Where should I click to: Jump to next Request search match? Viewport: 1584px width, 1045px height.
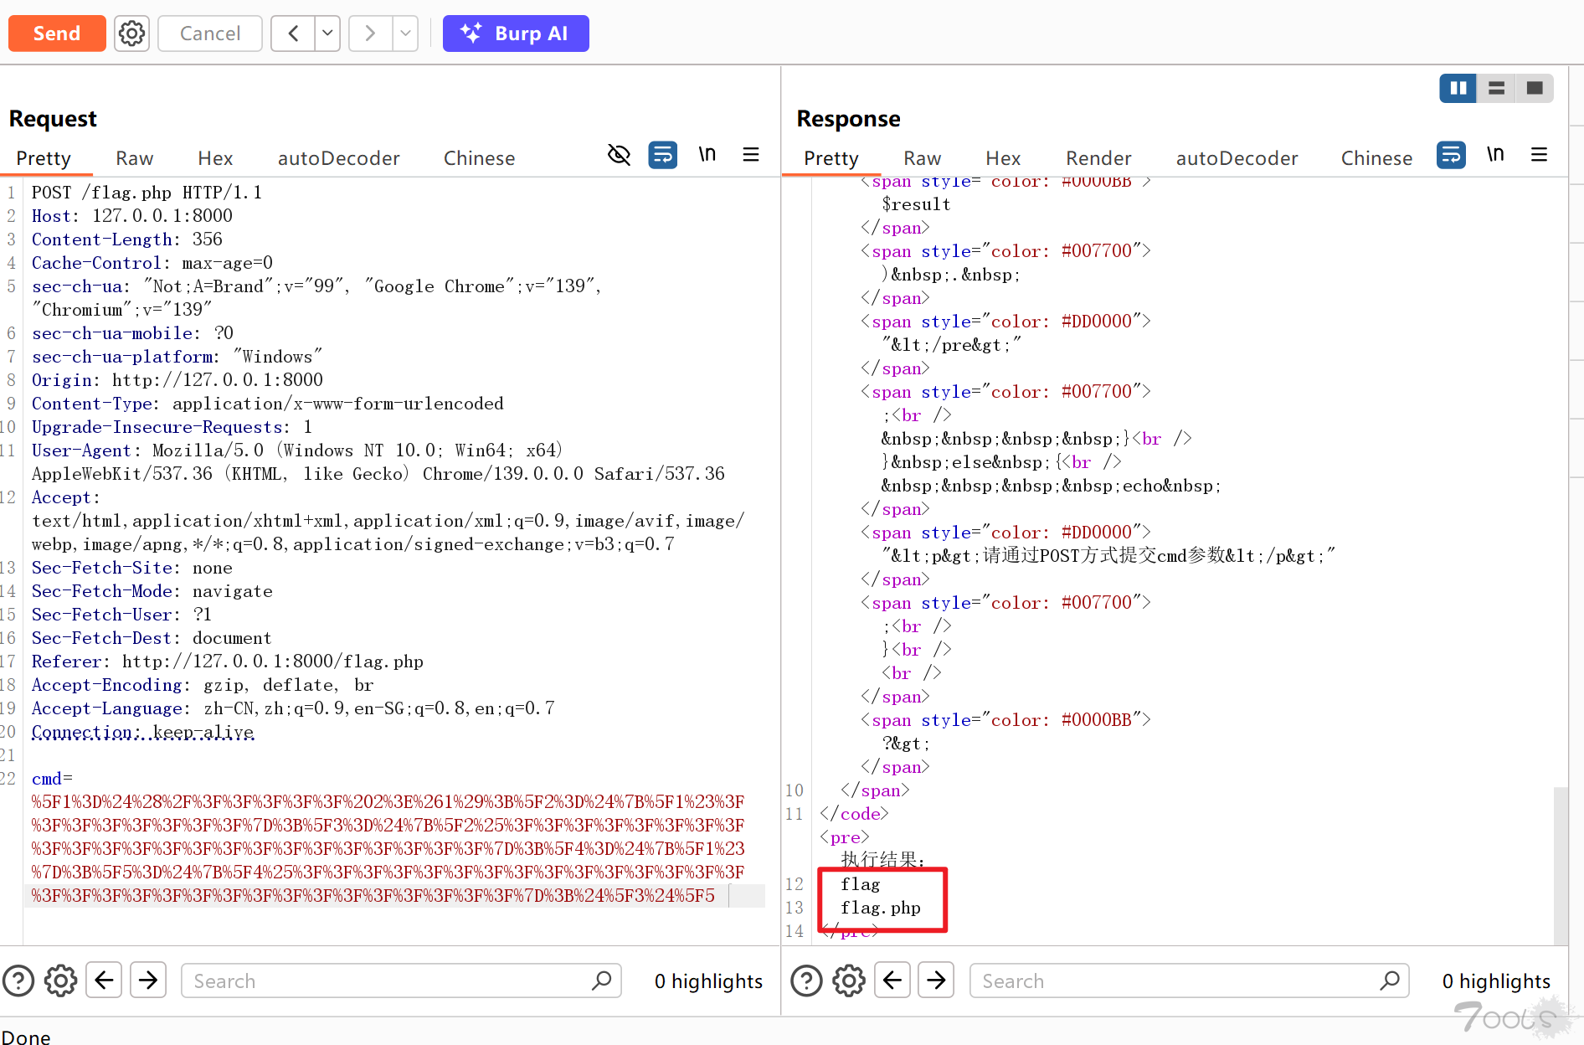(x=148, y=980)
